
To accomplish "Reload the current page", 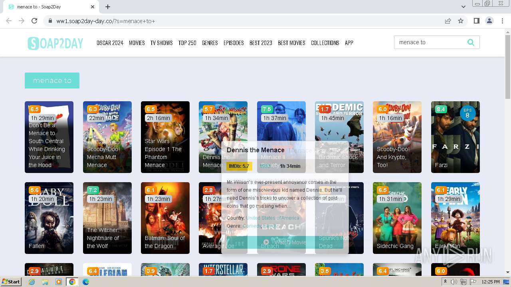I will 34,21.
